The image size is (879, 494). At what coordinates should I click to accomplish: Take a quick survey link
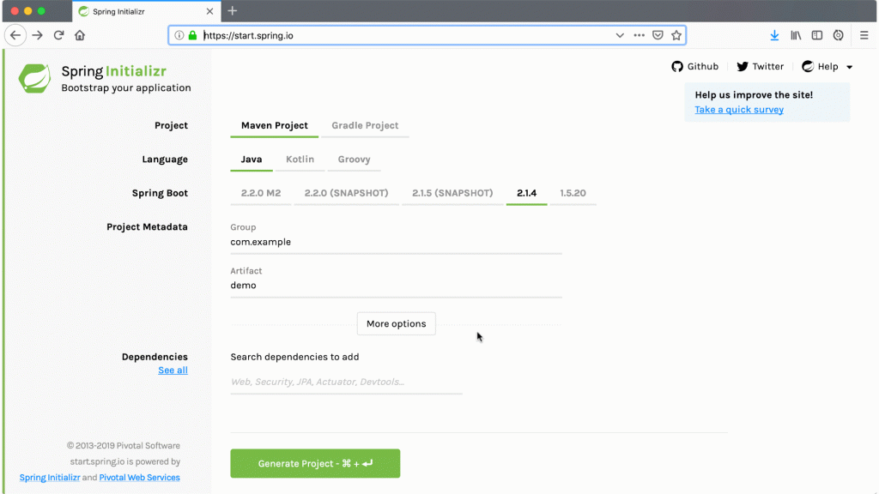(739, 110)
